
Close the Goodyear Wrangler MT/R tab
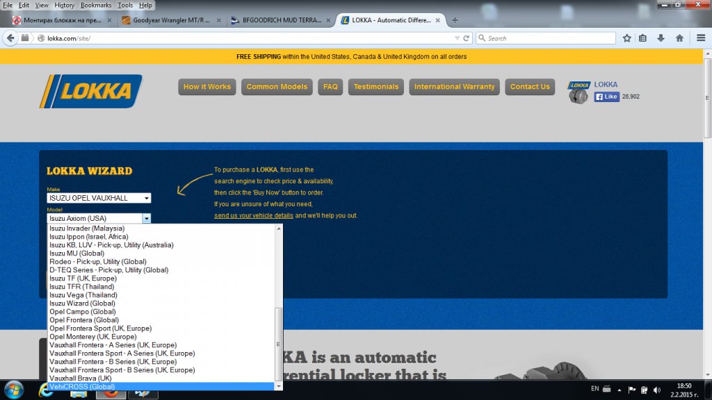point(219,20)
